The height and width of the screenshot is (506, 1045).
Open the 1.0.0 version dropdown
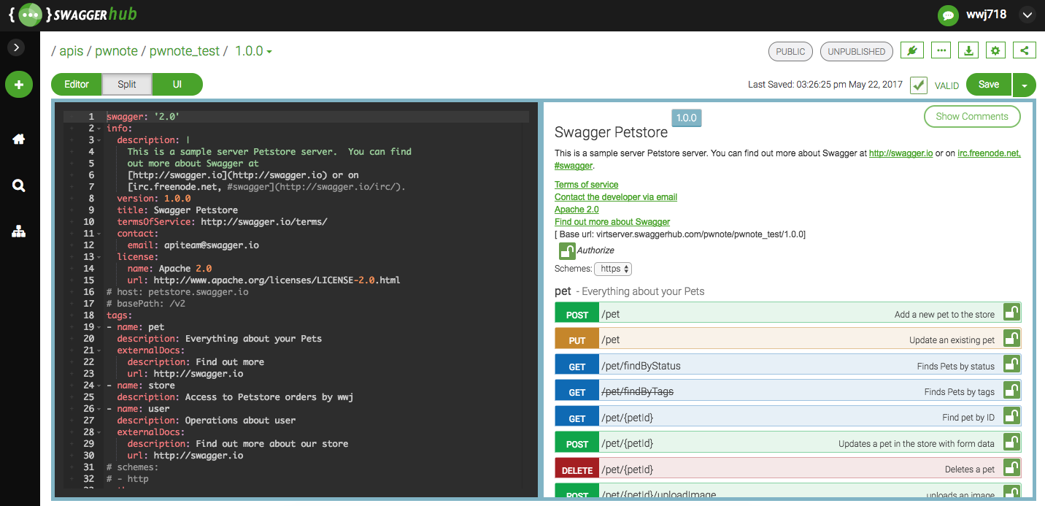click(253, 51)
